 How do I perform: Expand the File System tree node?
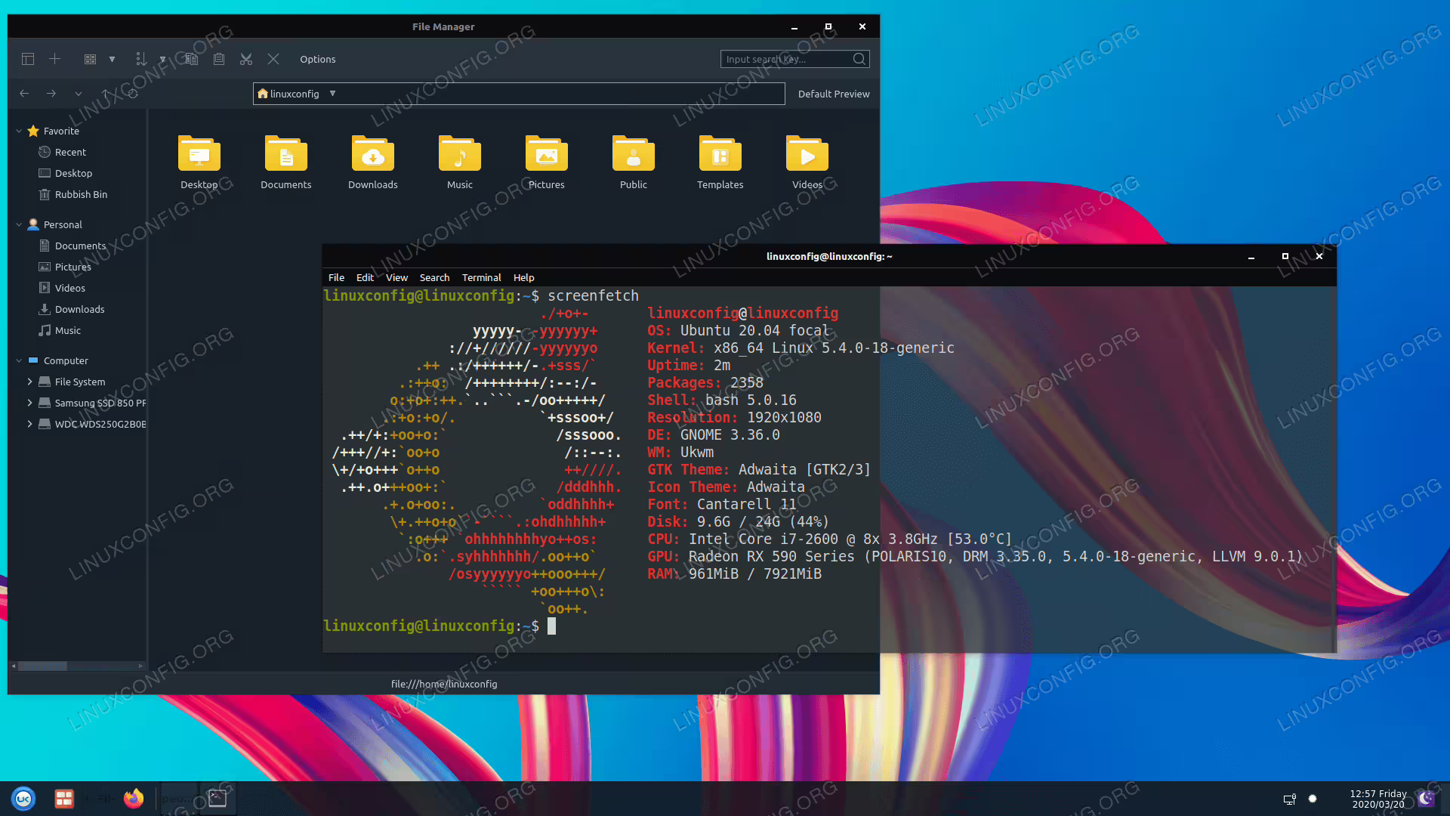click(x=29, y=382)
